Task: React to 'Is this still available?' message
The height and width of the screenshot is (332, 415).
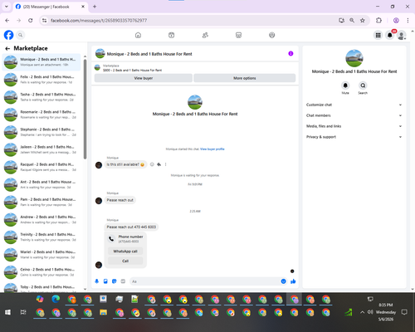Action: coord(152,164)
